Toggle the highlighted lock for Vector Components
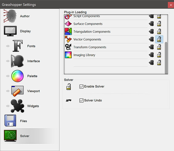 pyautogui.click(x=159, y=39)
